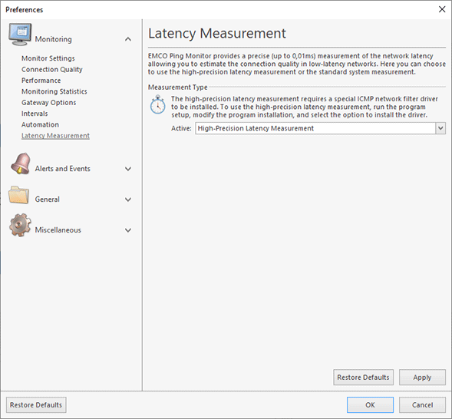This screenshot has height=419, width=452.
Task: Open Performance preferences page
Action: 41,81
